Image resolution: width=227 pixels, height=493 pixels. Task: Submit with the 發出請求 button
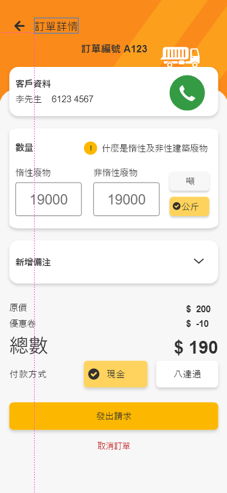coord(113,416)
